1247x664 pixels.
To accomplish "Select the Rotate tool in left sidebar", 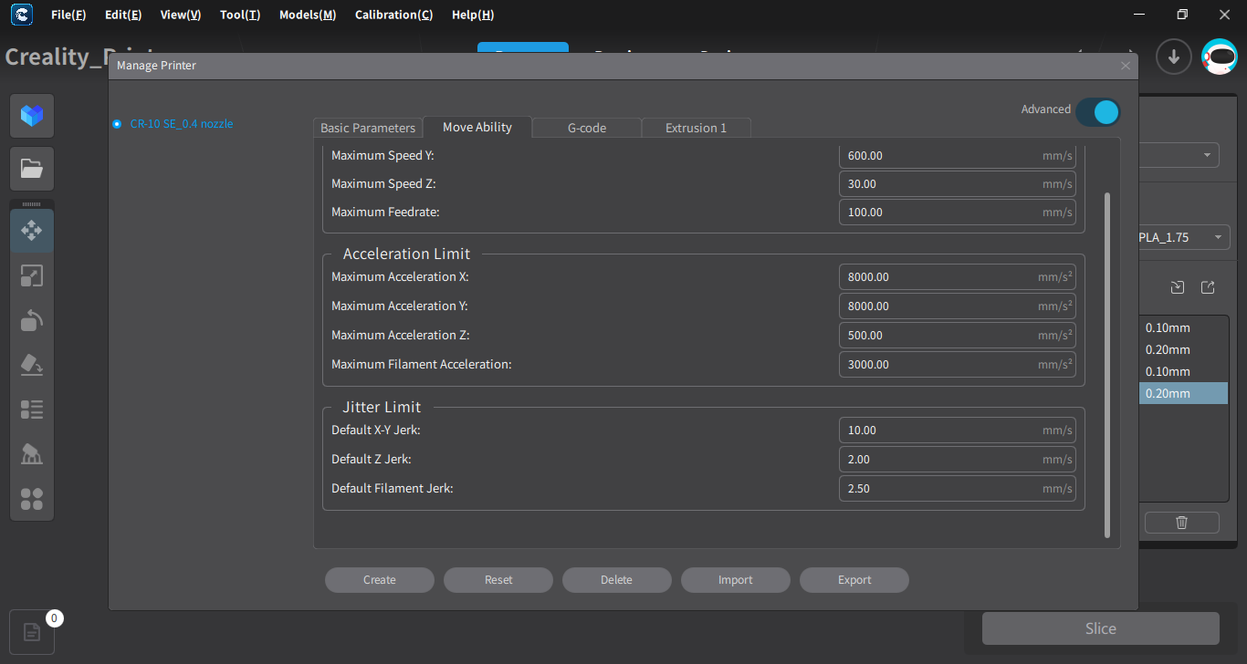I will pyautogui.click(x=32, y=320).
